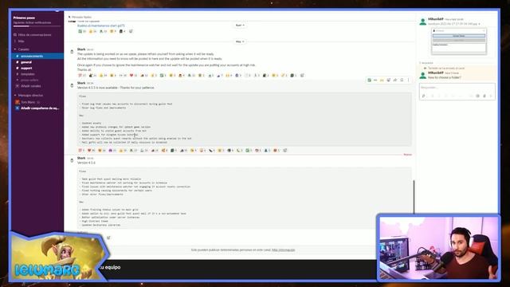Click the first reaction under Version 4.3.3 message
Viewport: 510px width, 287px height.
point(81,151)
